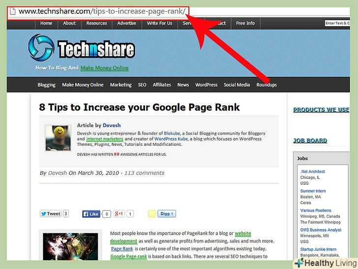Click the Like count 0 bubble
The height and width of the screenshot is (269, 358).
(x=107, y=214)
